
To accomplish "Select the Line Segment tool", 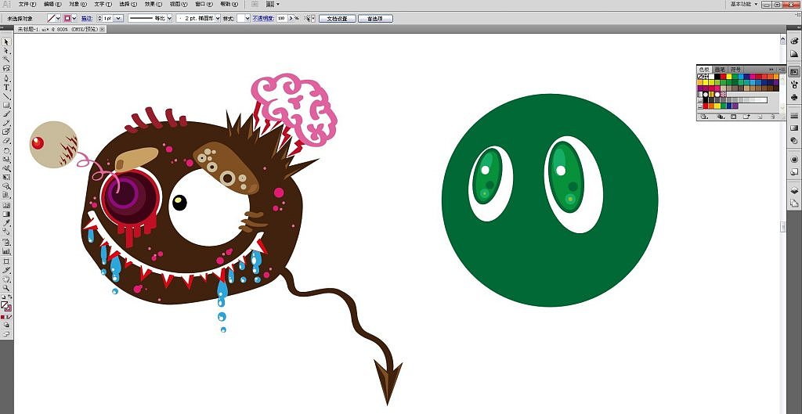I will 6,96.
